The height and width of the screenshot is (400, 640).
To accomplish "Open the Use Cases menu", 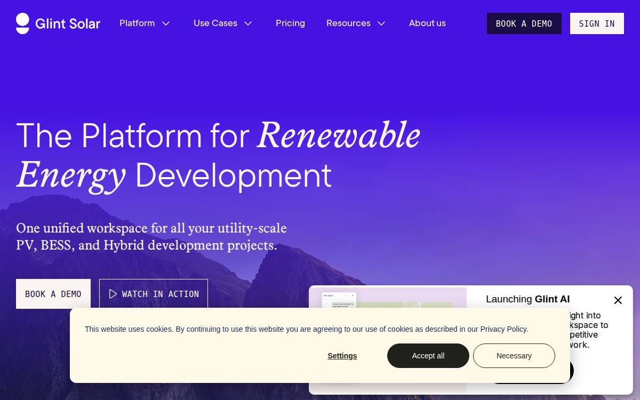I will [215, 23].
